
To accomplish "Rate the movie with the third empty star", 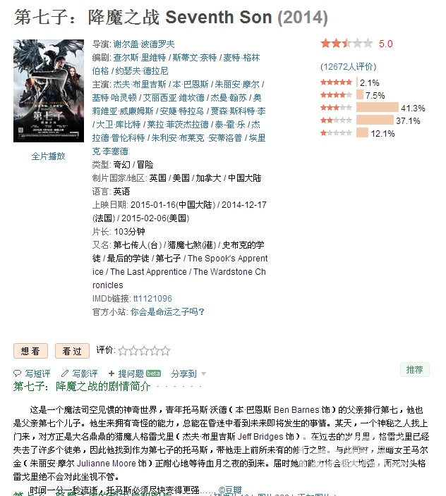I will [144, 351].
